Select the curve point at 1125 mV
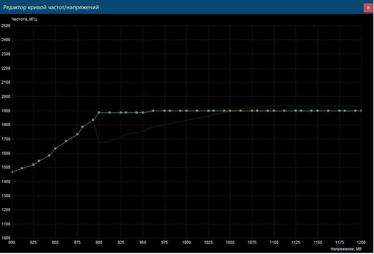The height and width of the screenshot is (254, 374). point(296,111)
